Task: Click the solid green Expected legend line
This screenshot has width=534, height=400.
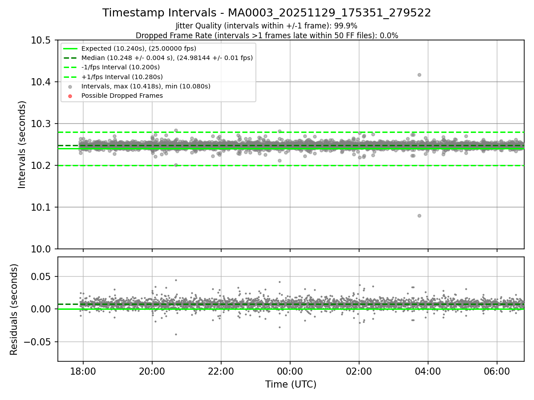Action: (71, 48)
